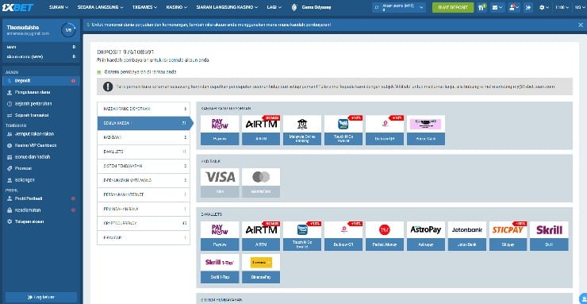Click the Log keluar button
The image size is (587, 304).
click(41, 297)
